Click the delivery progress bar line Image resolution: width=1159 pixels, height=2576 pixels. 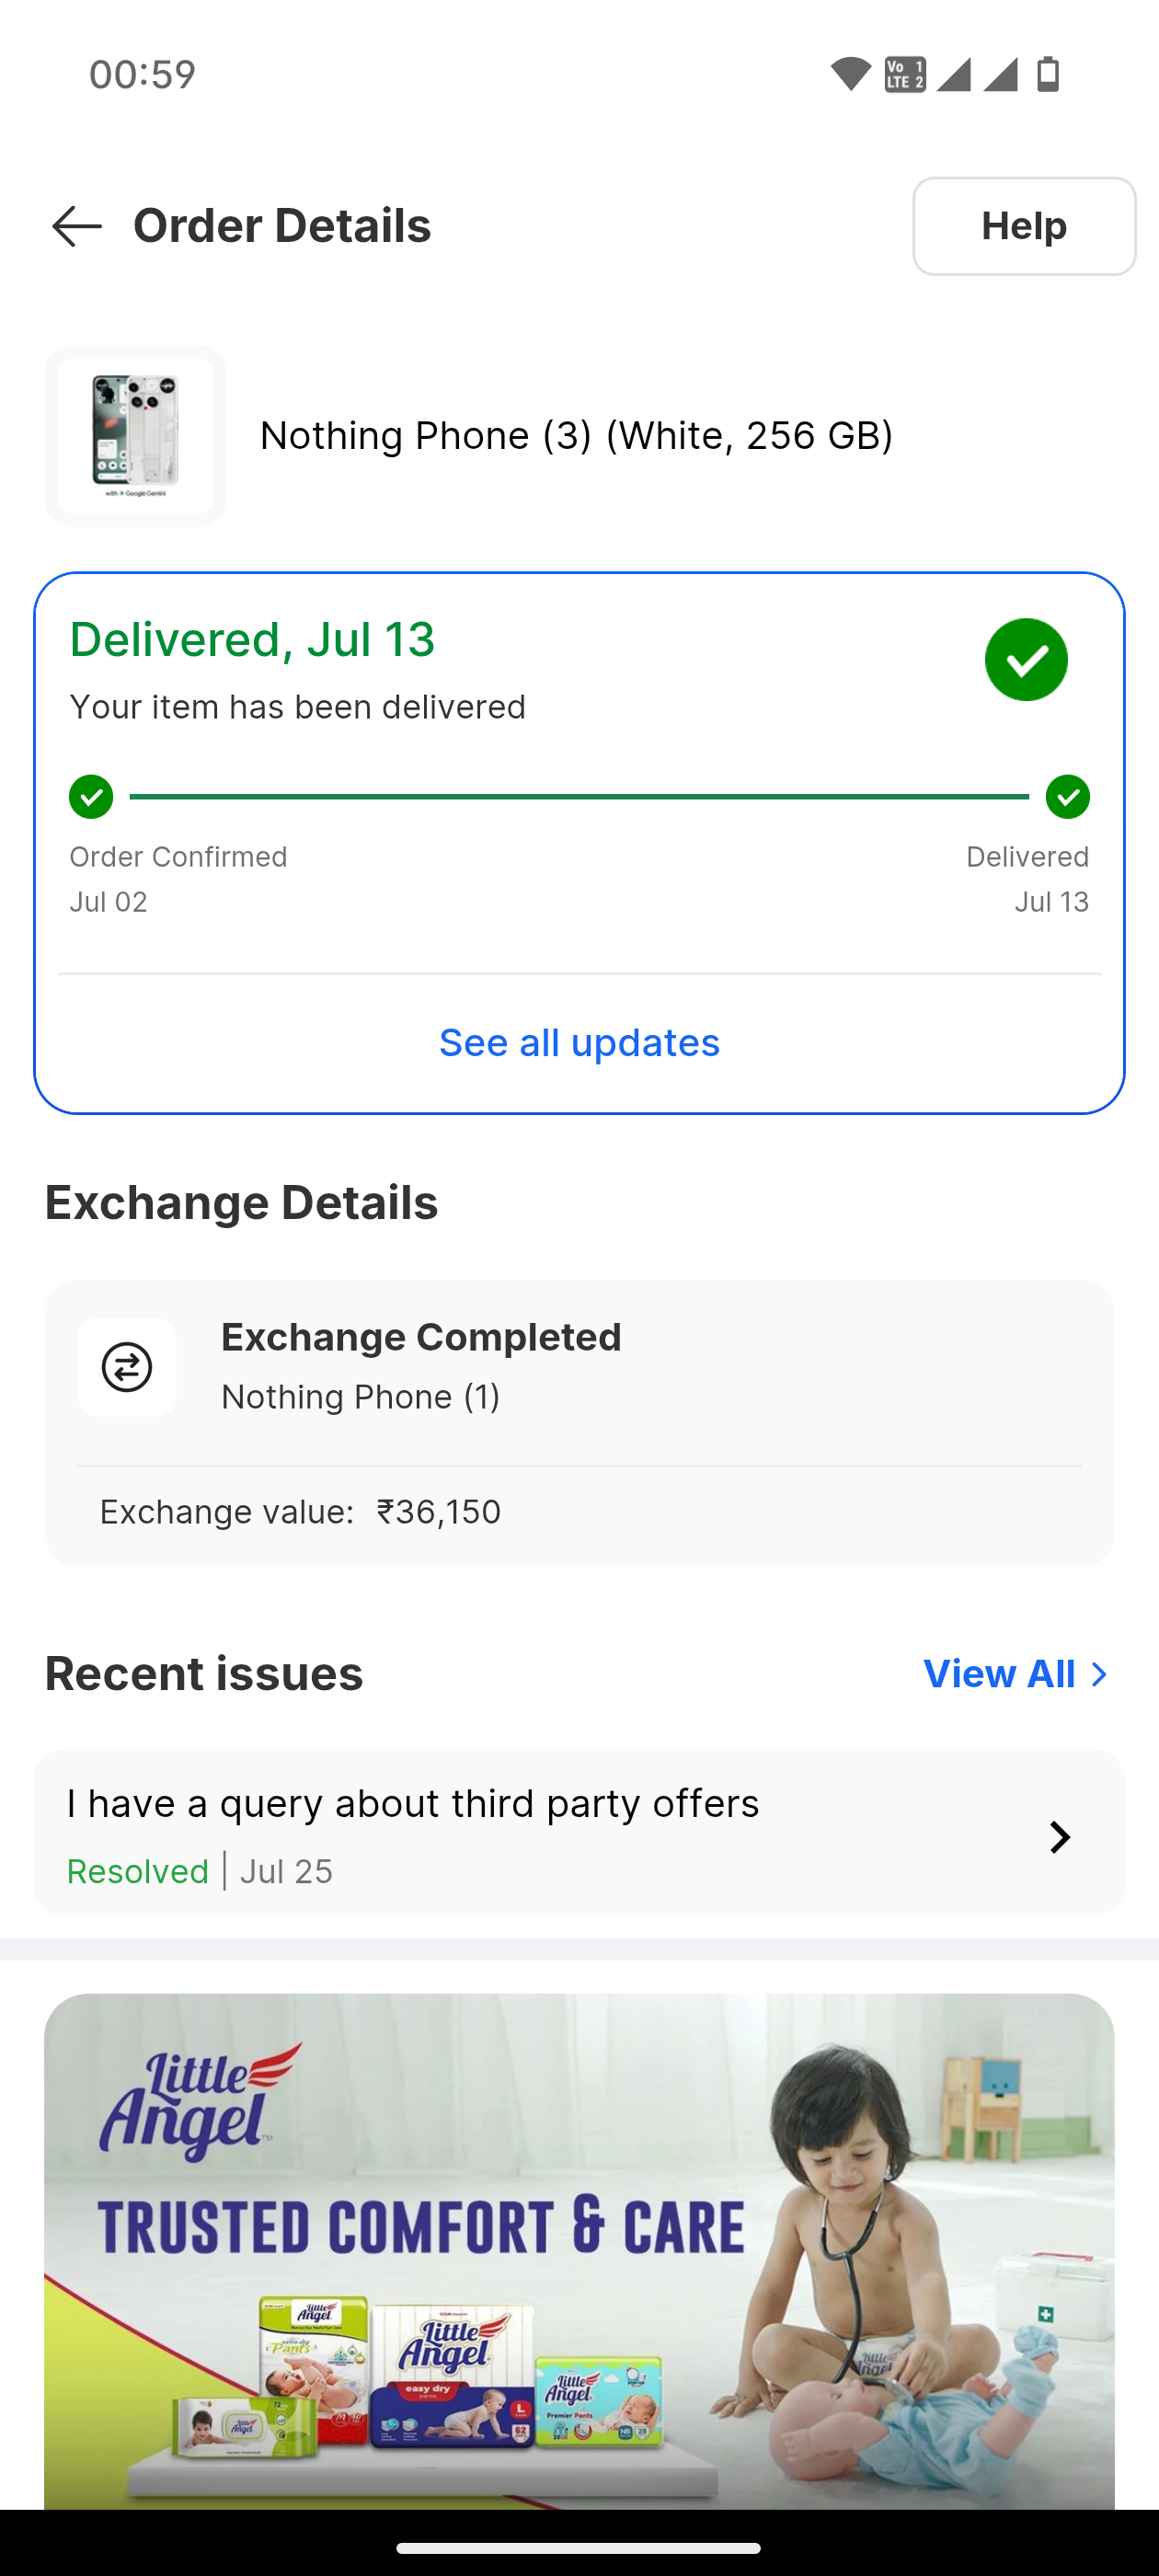(579, 797)
